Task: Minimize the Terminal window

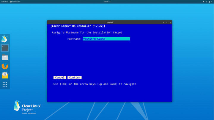Action: click(163, 22)
